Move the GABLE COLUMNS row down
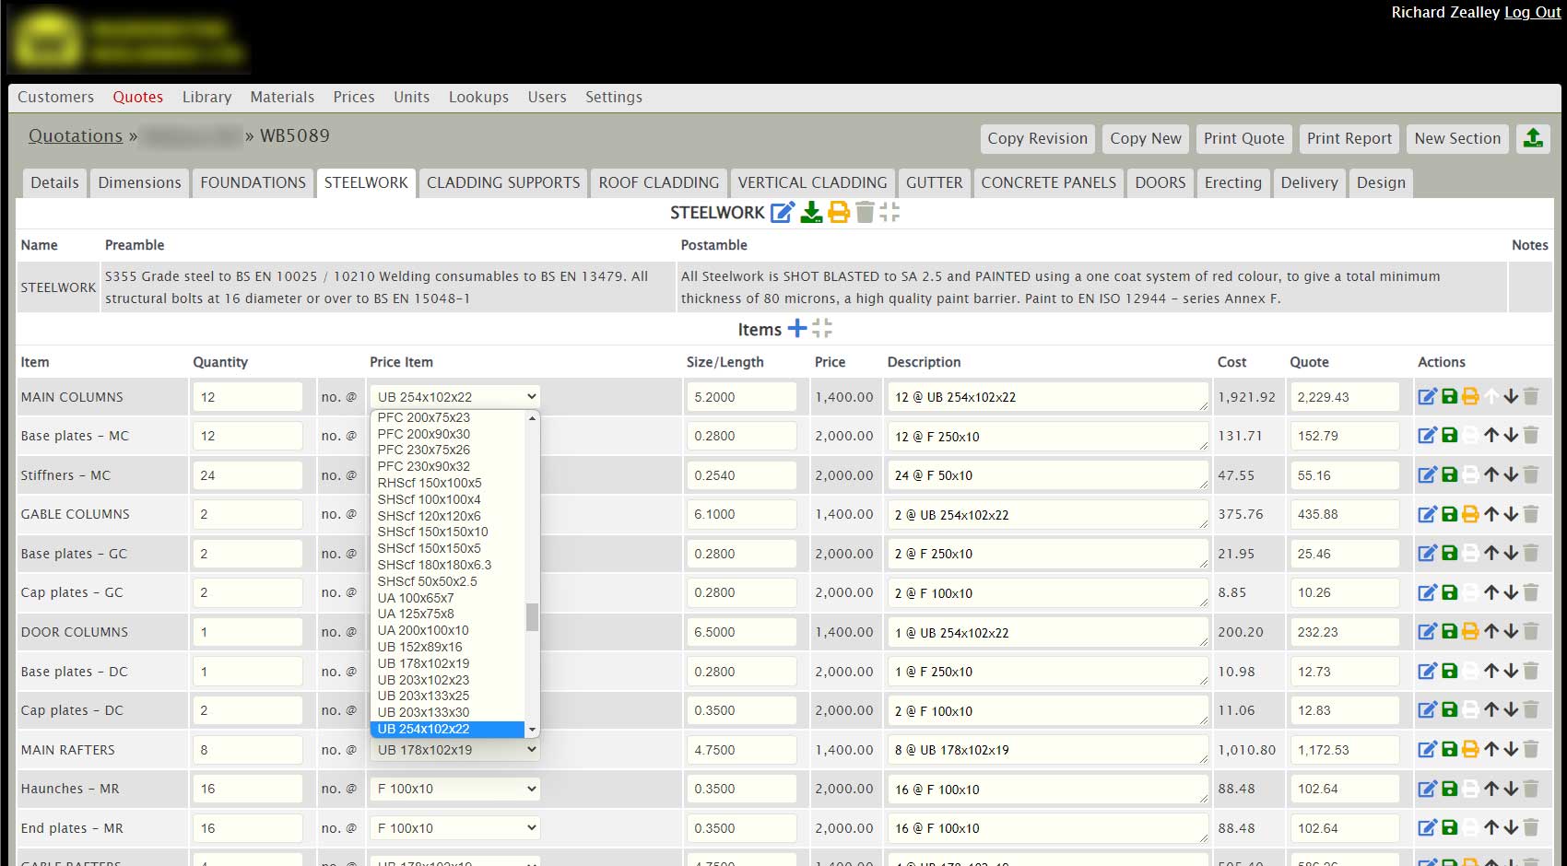 coord(1511,514)
